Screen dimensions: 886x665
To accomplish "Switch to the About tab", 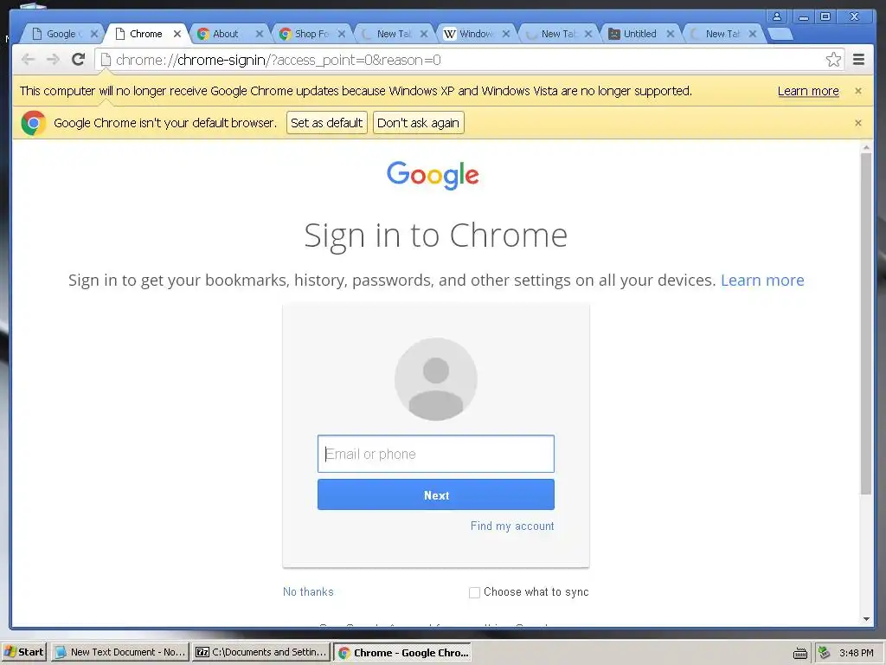I will 224,34.
